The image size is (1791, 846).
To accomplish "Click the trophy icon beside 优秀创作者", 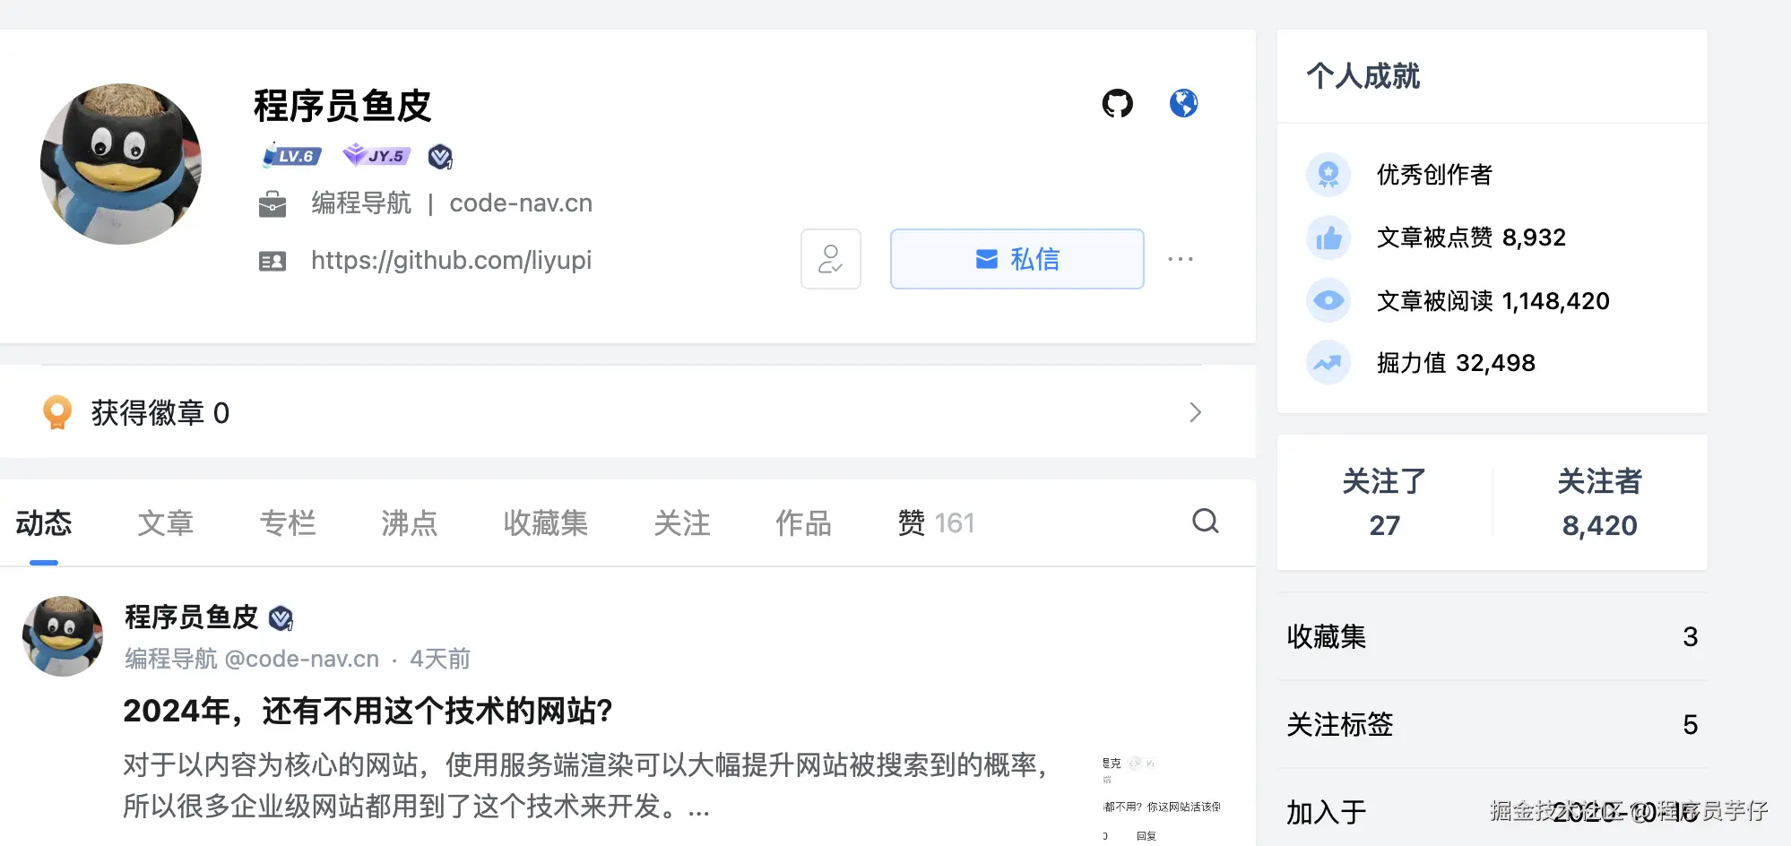I will (x=1328, y=174).
